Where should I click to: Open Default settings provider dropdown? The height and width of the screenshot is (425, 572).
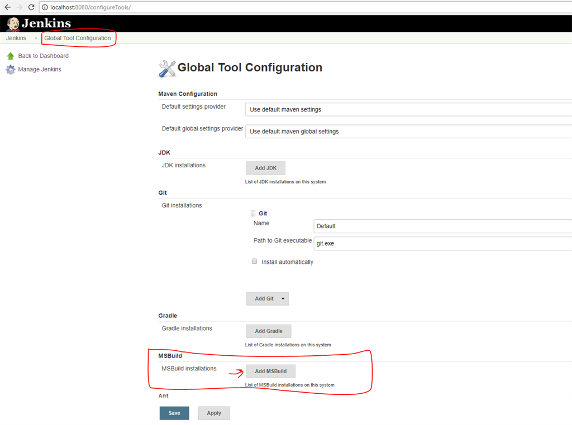(x=408, y=110)
